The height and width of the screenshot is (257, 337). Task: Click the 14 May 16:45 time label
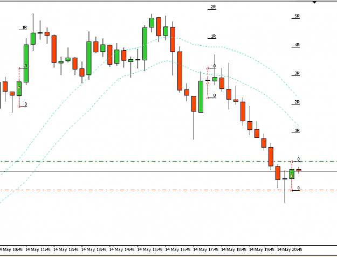pyautogui.click(x=178, y=249)
